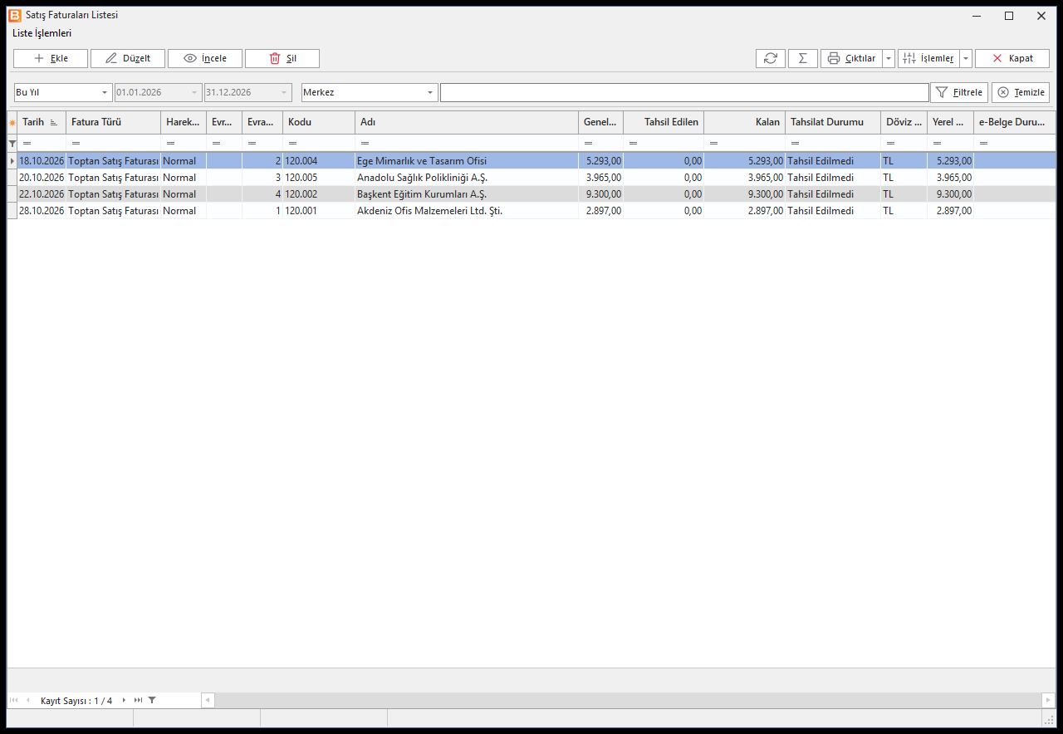Click the İşlemler button
Viewport: 1063px width, 734px height.
(x=928, y=58)
